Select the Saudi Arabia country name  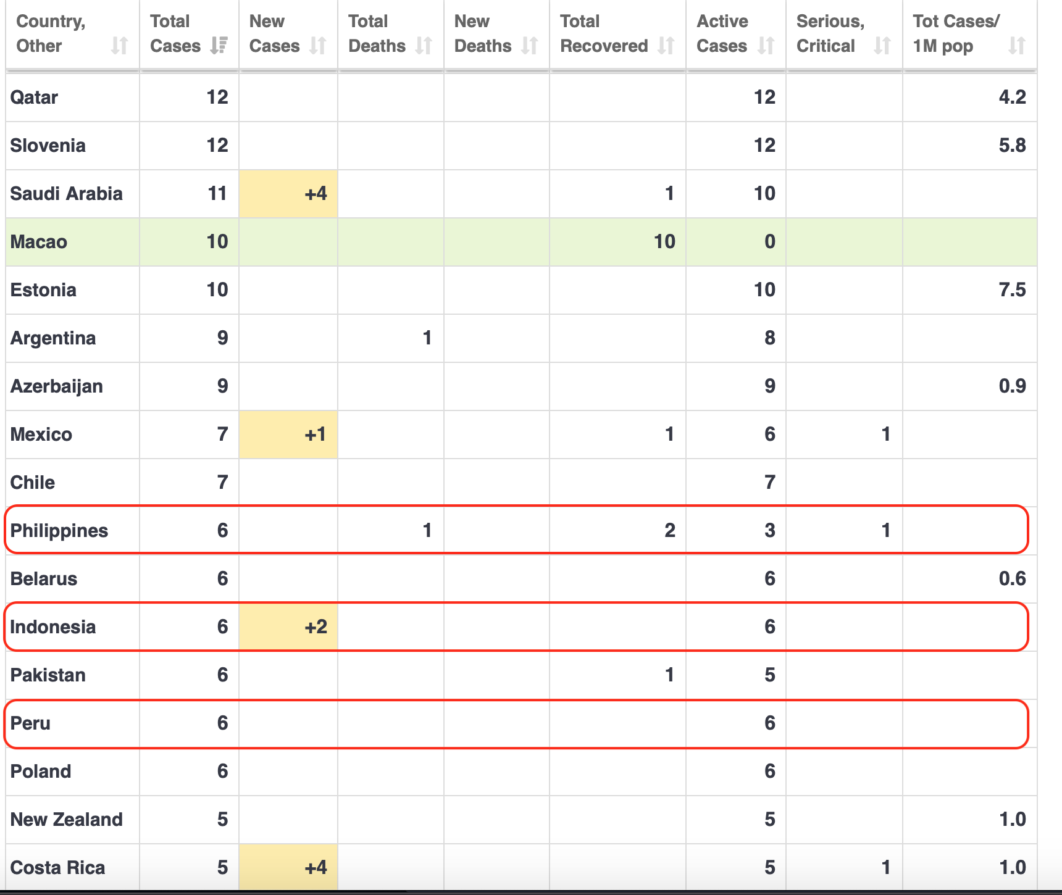click(66, 193)
